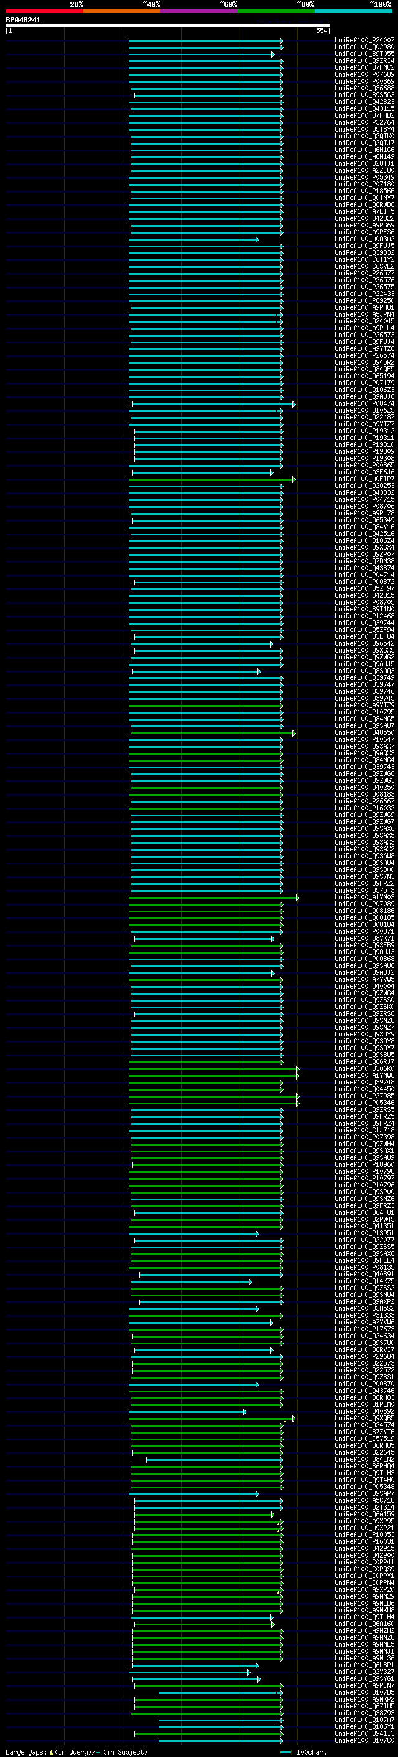Open hit UniRef100_P32764
398x1757 pixels.
click(364, 123)
